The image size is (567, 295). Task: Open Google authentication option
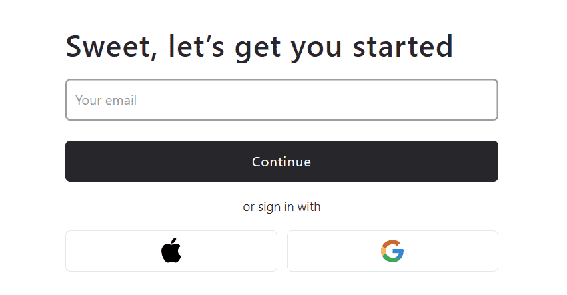click(x=392, y=251)
